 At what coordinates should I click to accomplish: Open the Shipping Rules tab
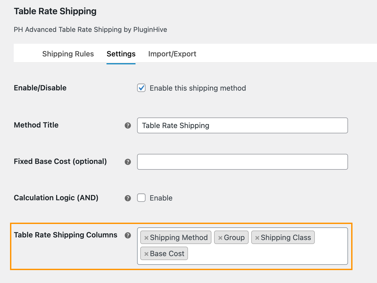point(68,54)
